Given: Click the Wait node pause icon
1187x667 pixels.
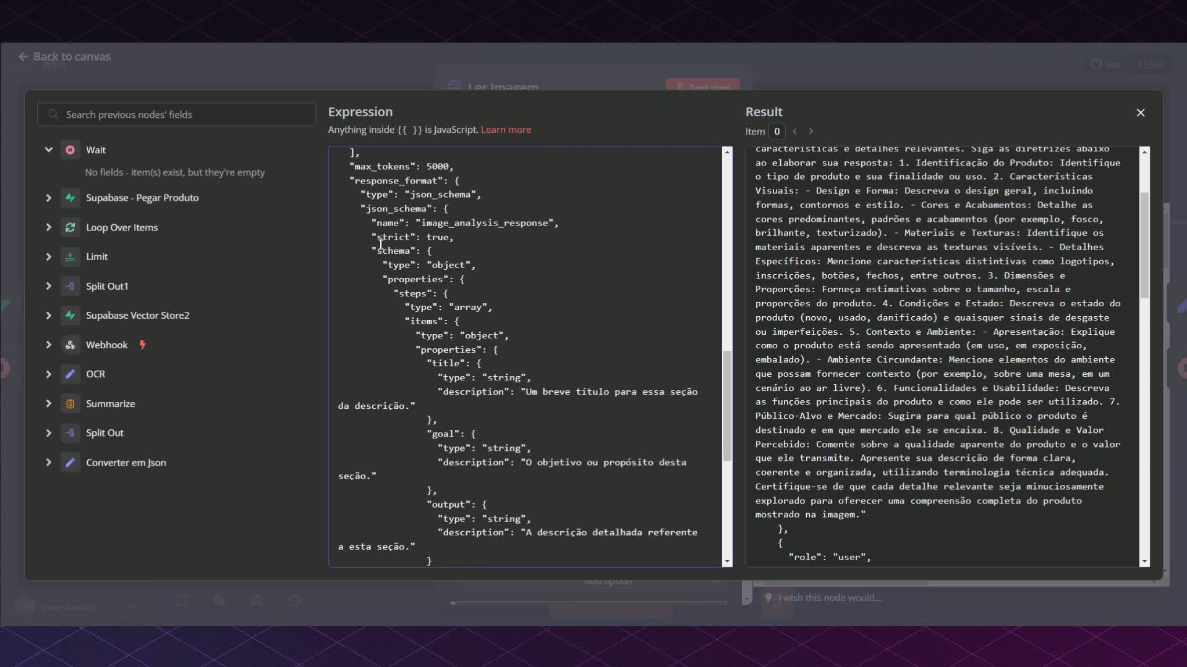Looking at the screenshot, I should point(70,150).
